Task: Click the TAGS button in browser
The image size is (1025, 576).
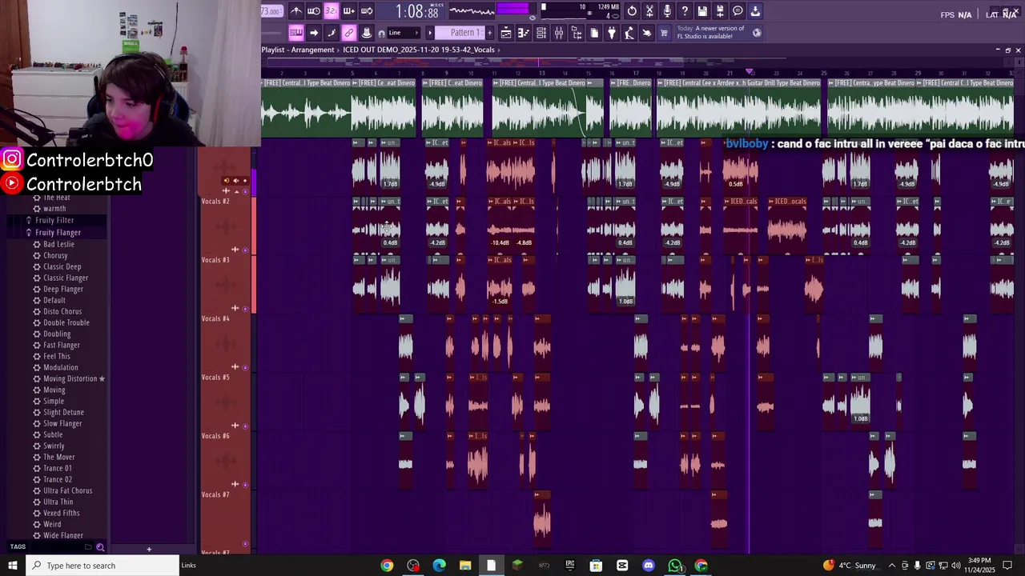Action: 18,546
